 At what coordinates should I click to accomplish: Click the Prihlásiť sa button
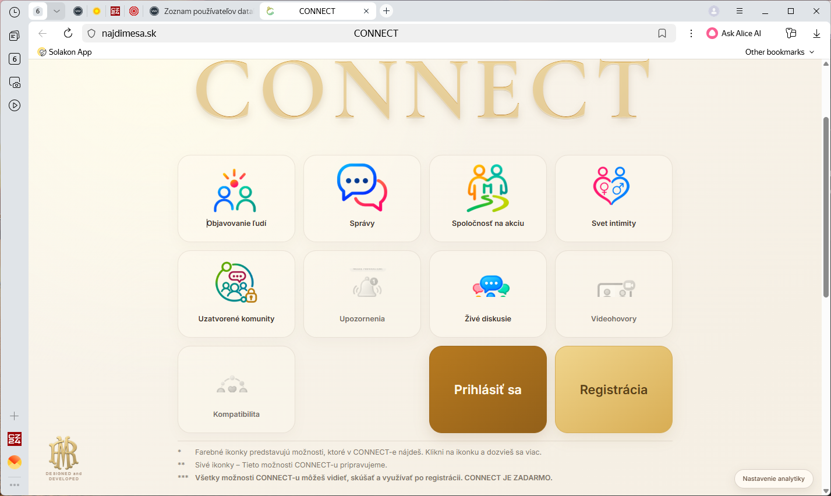(x=488, y=389)
